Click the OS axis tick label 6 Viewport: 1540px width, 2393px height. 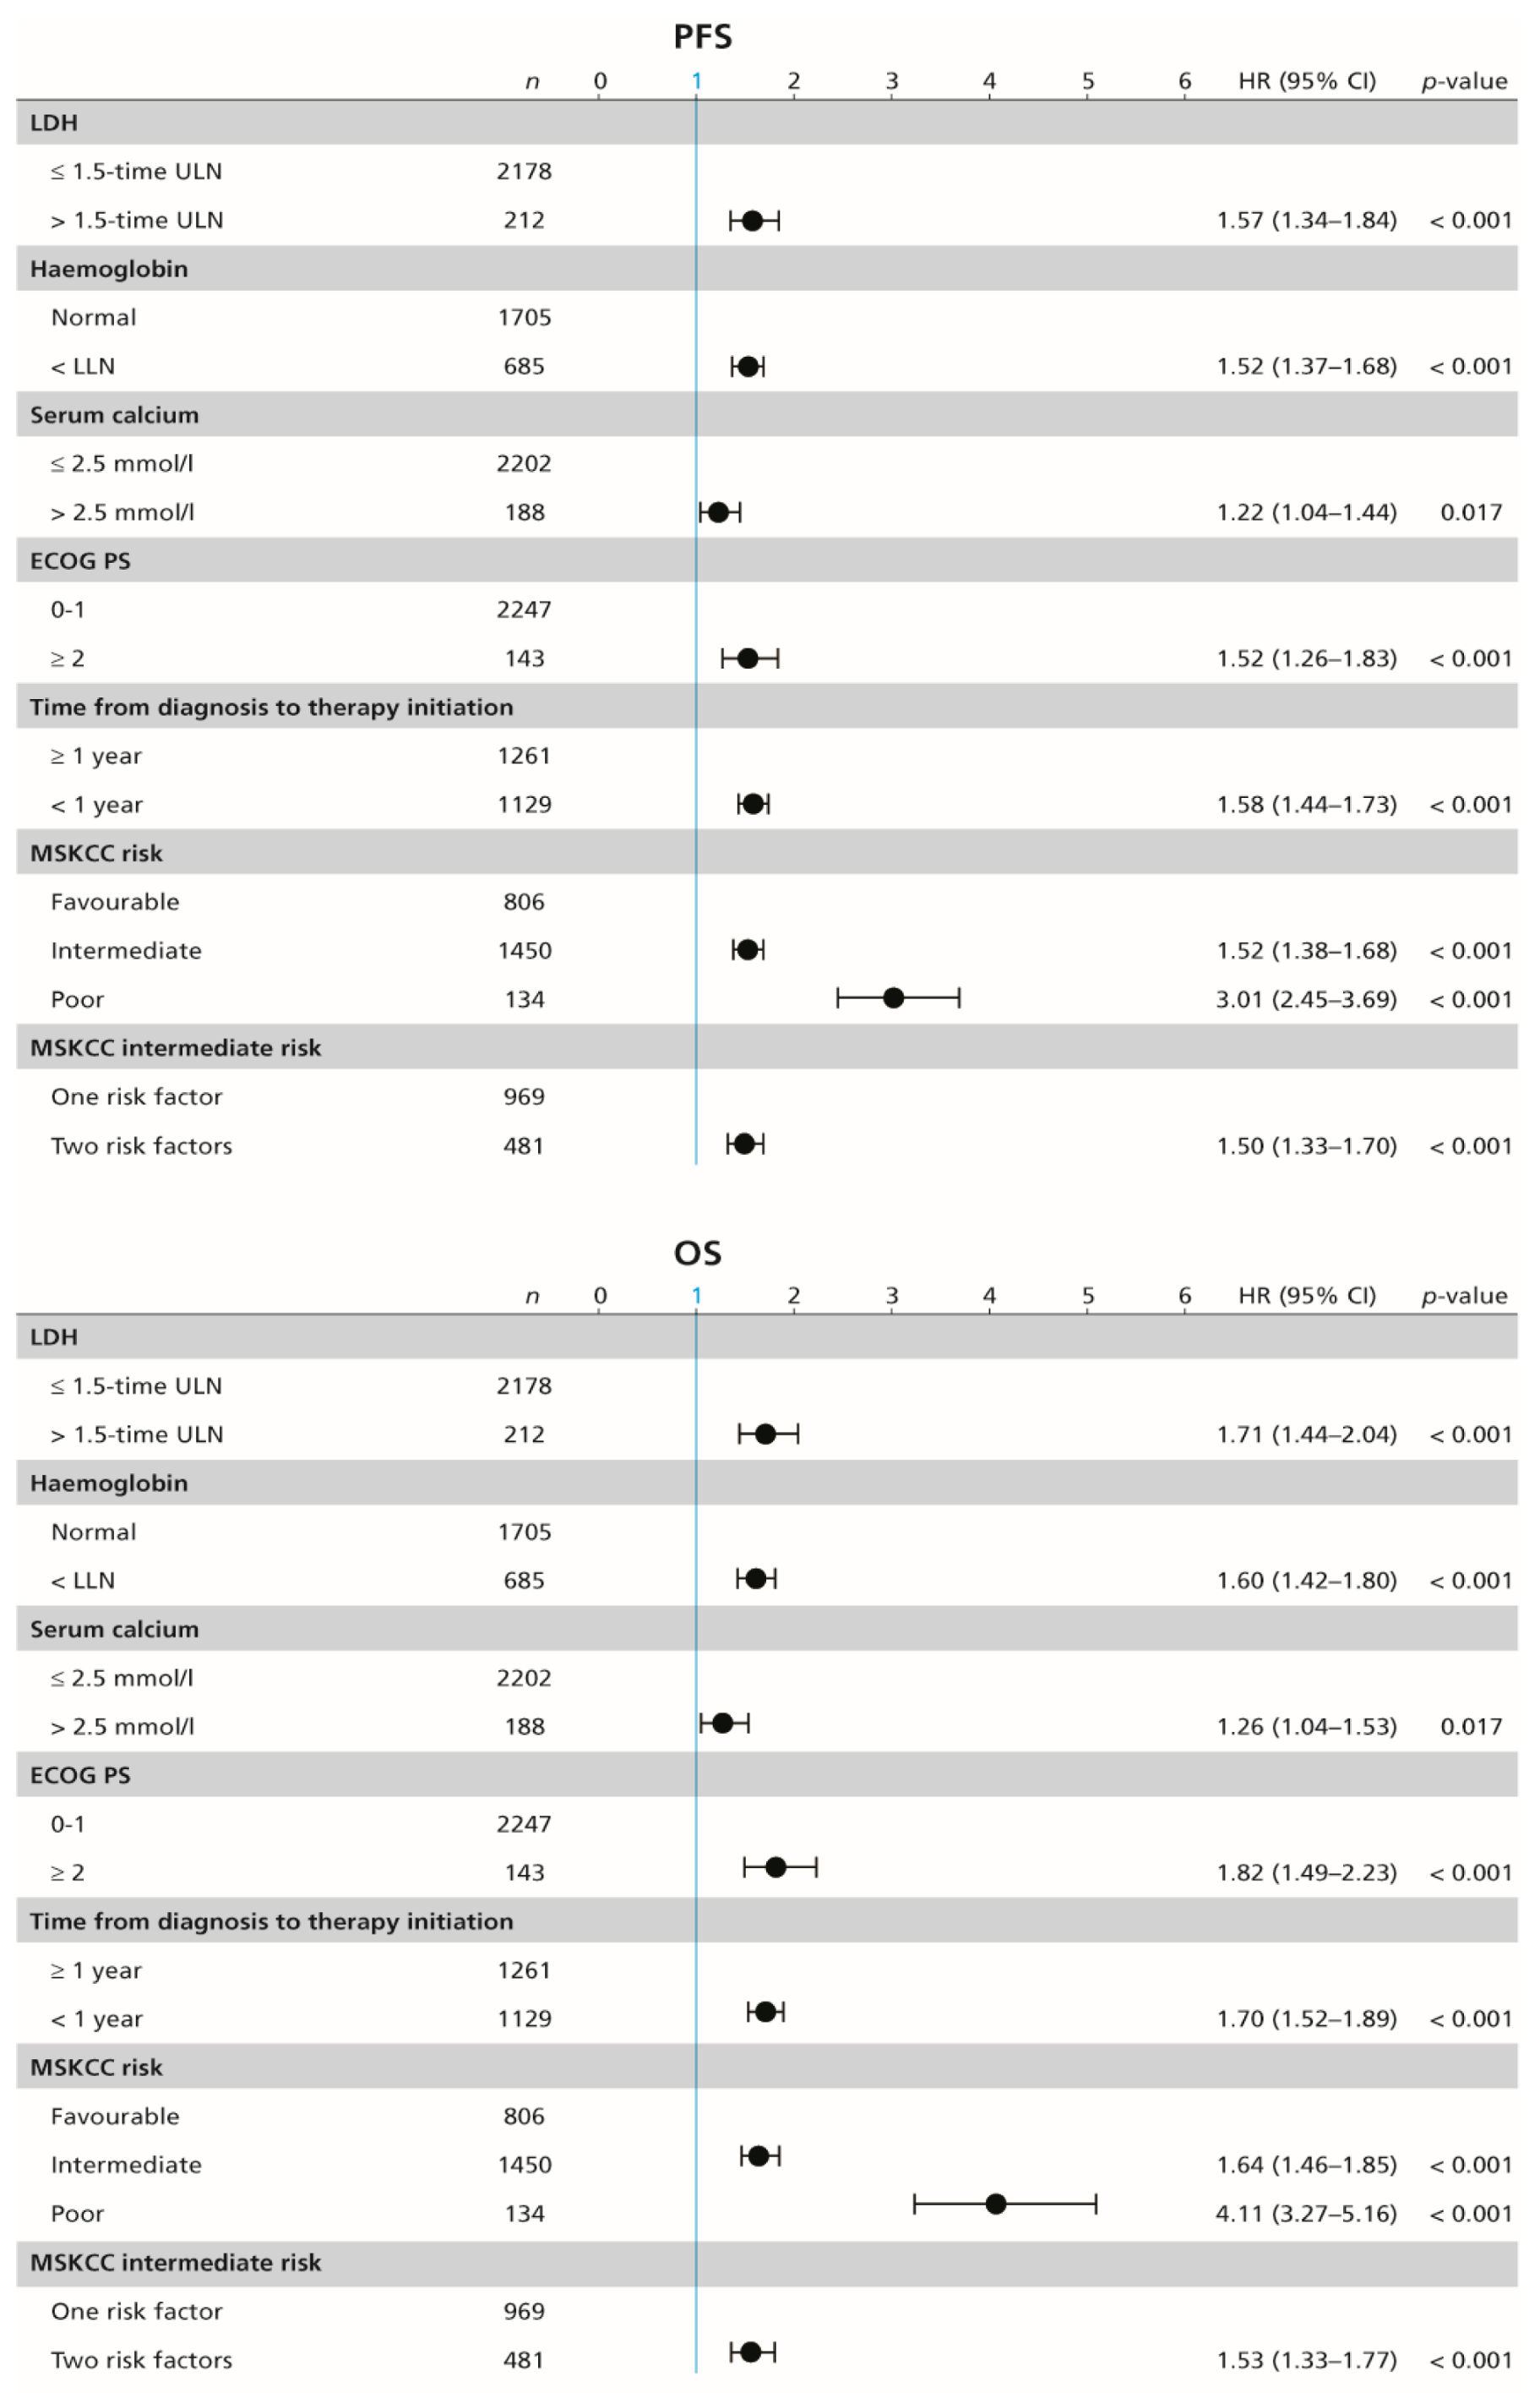pyautogui.click(x=1184, y=1296)
